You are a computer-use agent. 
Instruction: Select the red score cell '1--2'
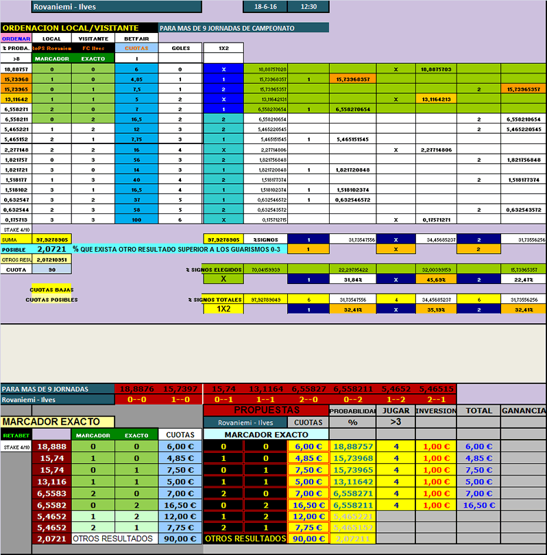tap(396, 399)
